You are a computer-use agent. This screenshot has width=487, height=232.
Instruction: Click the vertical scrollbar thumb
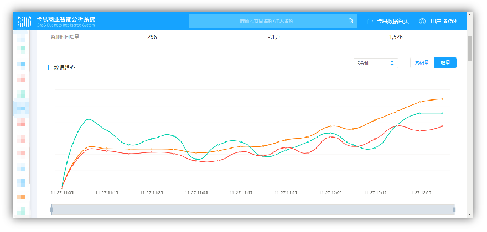(x=470, y=49)
